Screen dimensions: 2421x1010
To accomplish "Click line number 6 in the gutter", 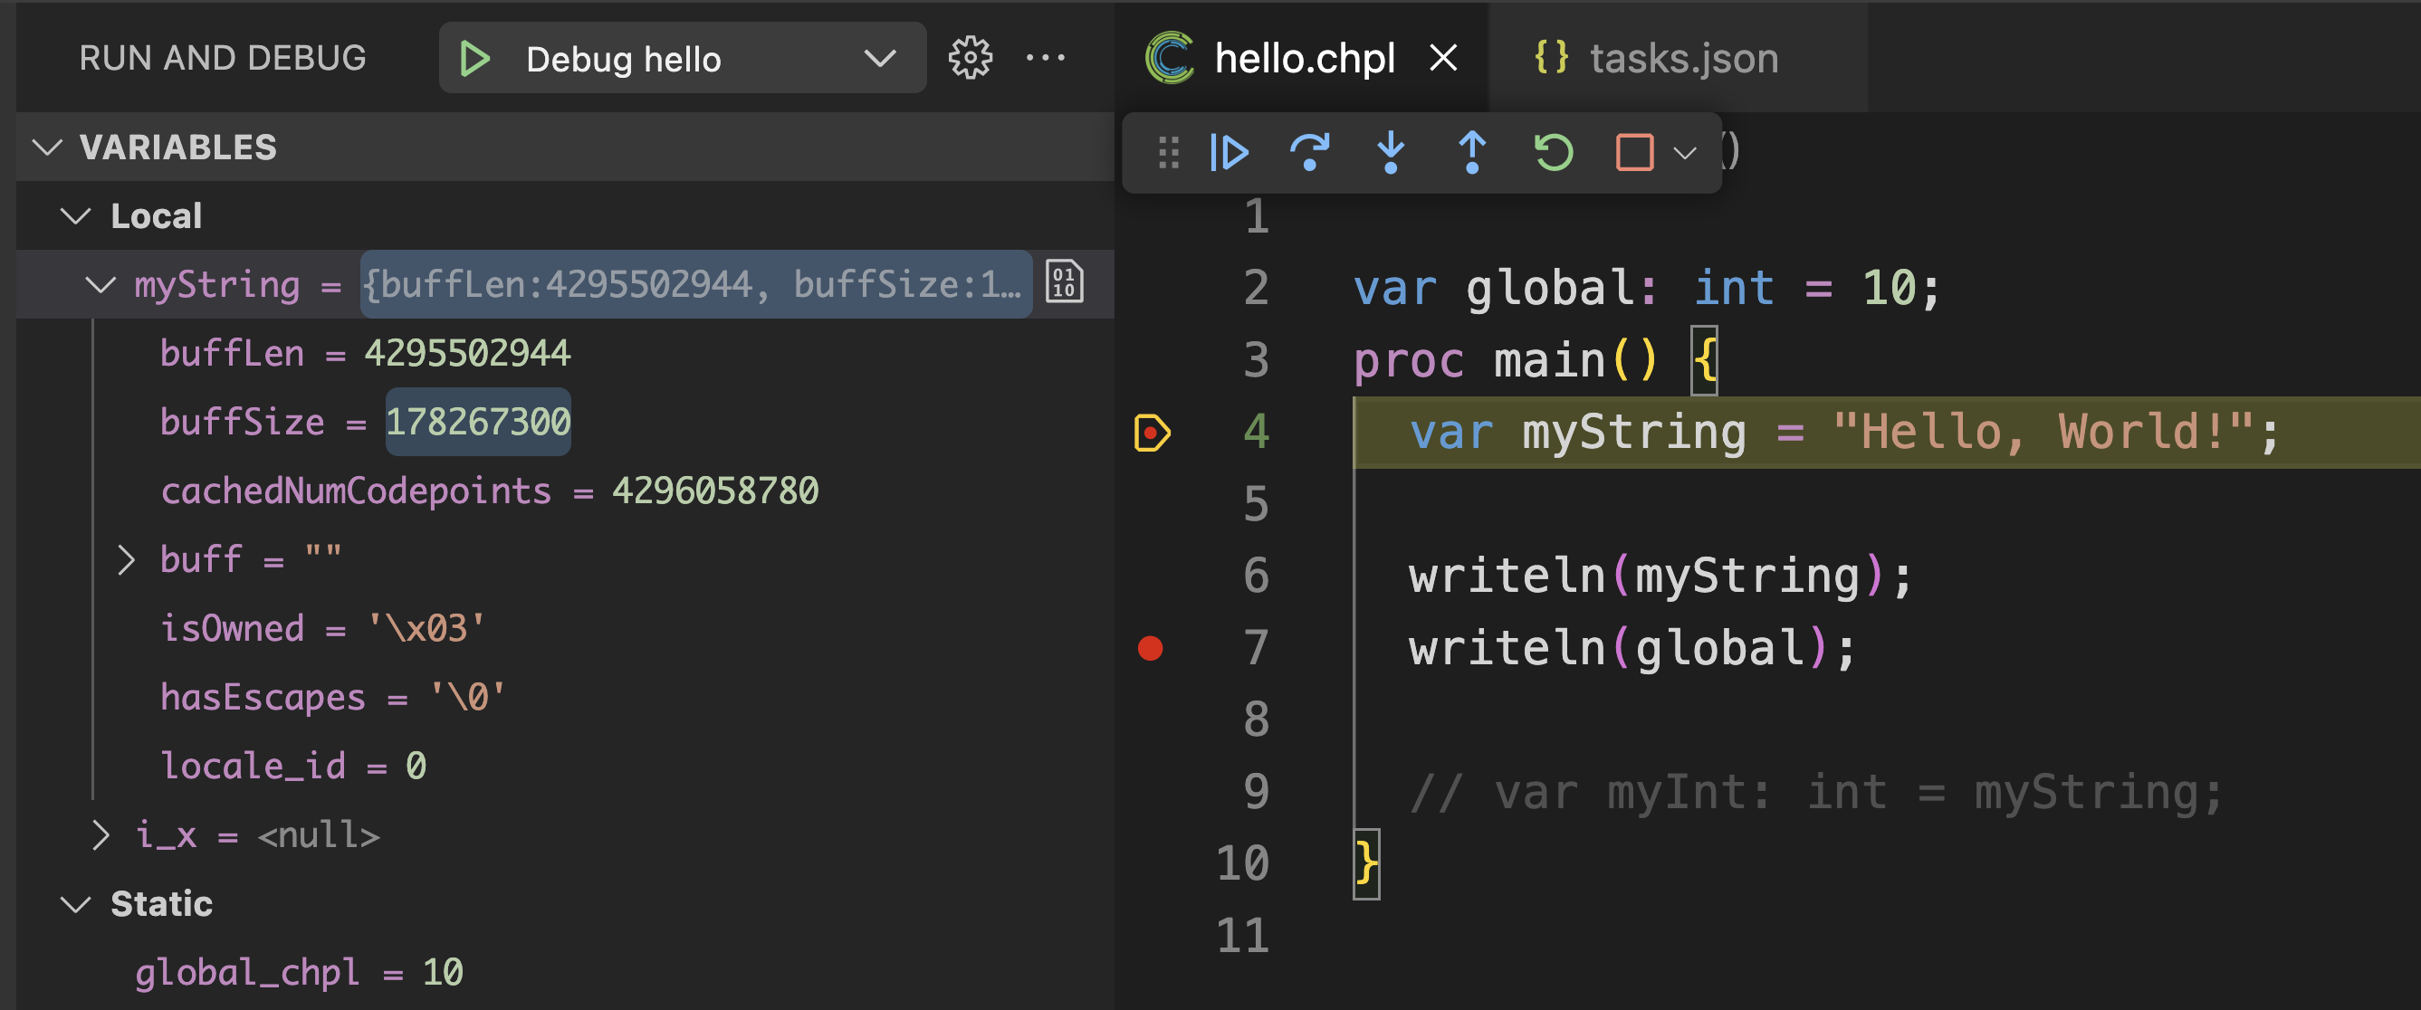I will pyautogui.click(x=1256, y=576).
